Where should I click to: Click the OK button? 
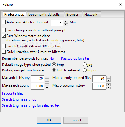pyautogui.click(x=49, y=120)
